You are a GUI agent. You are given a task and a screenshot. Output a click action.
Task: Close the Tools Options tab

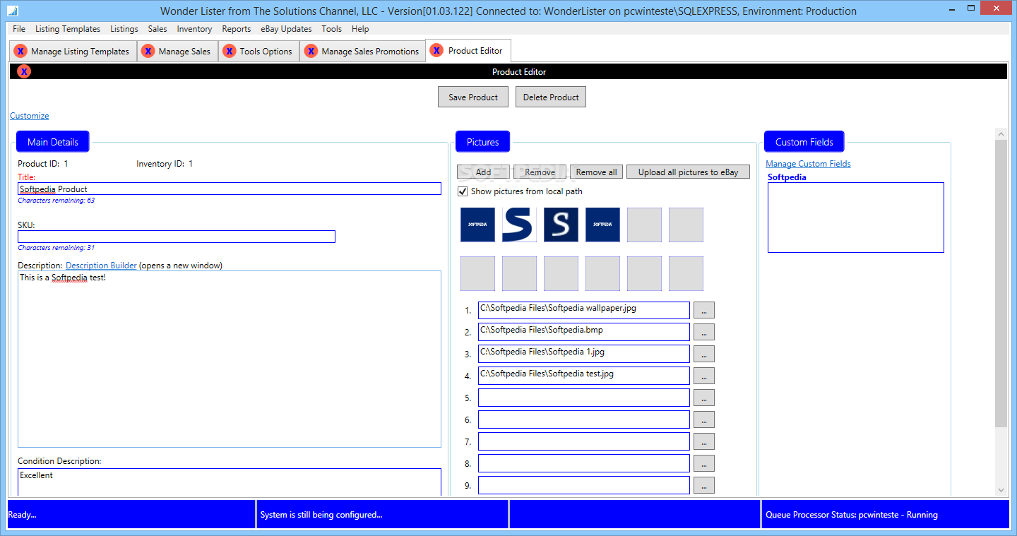(x=230, y=51)
